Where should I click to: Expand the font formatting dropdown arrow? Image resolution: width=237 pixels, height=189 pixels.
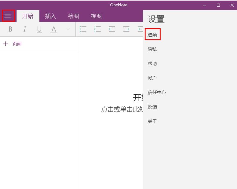(68, 29)
